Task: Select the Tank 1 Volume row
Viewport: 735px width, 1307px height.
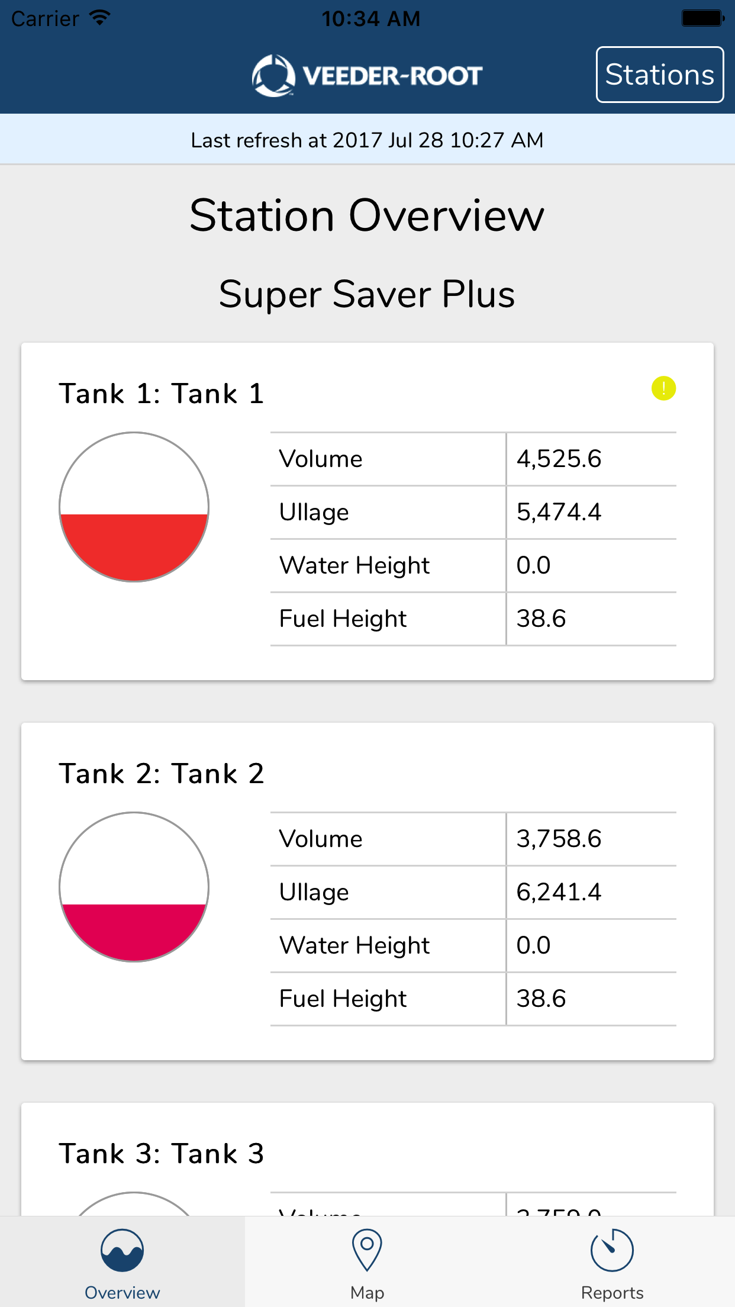Action: 473,459
